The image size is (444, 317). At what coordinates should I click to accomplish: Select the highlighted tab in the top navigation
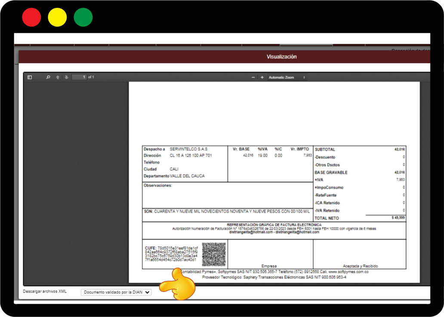click(305, 45)
